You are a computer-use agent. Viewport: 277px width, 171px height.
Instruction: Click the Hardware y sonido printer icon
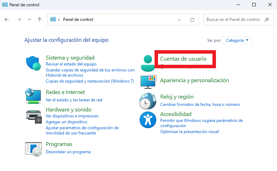pos(34,117)
